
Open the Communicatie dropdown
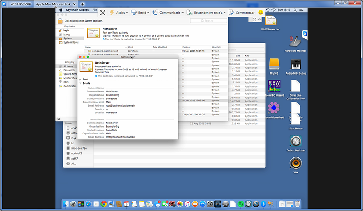coord(168,13)
